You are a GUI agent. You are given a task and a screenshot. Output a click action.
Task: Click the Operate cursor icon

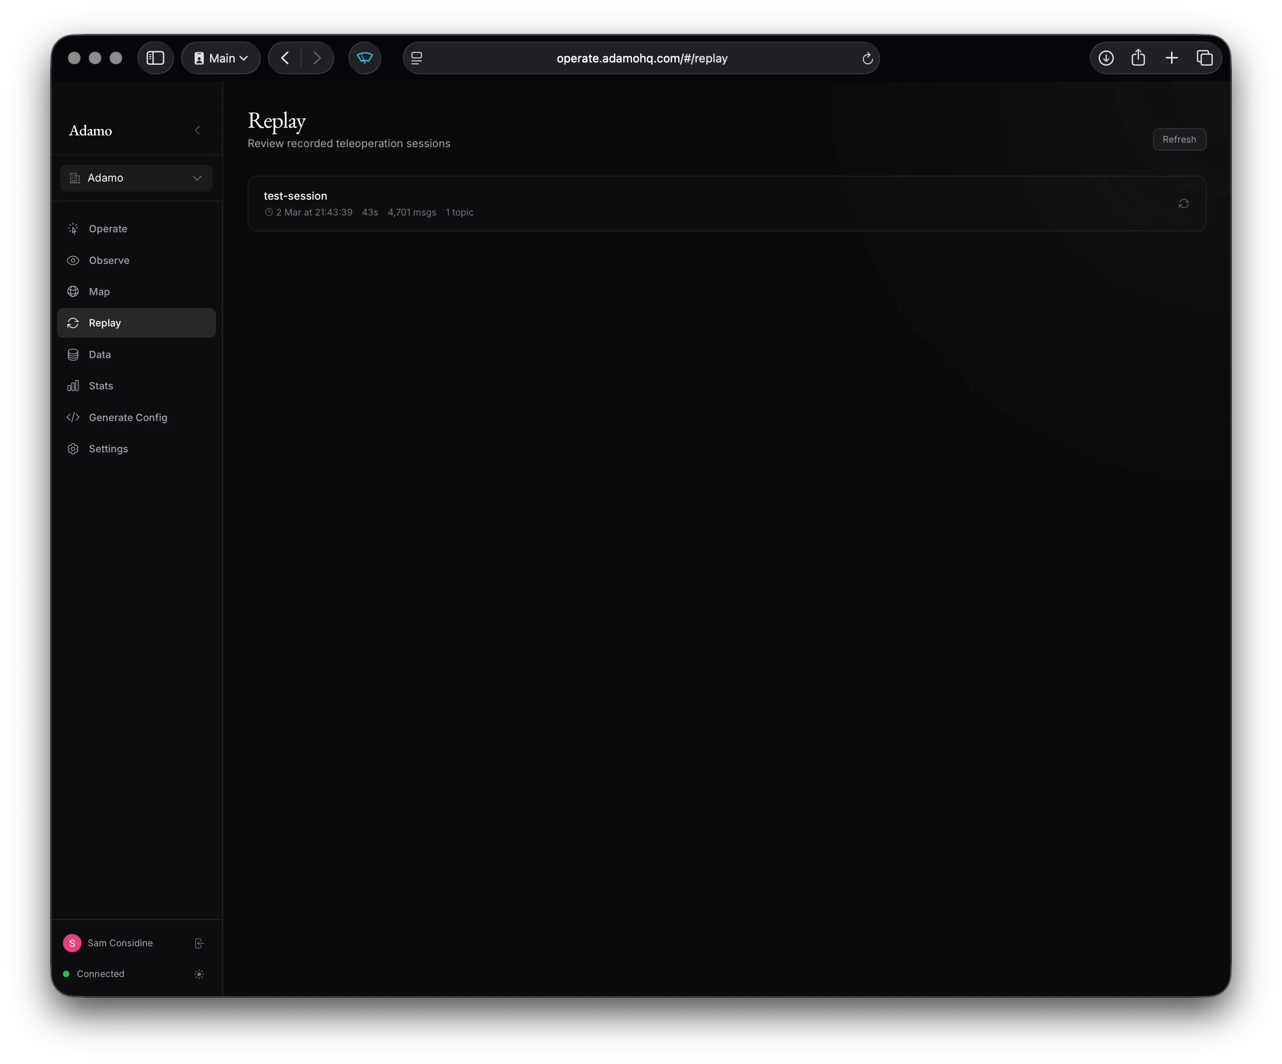coord(73,228)
